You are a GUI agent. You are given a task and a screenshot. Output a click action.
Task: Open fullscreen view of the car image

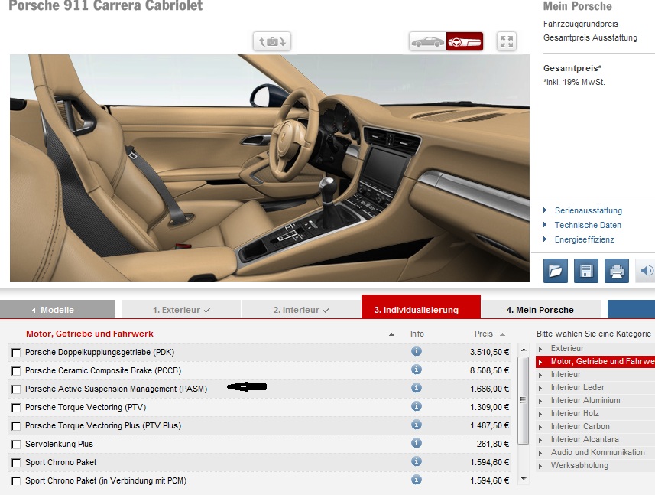point(506,42)
